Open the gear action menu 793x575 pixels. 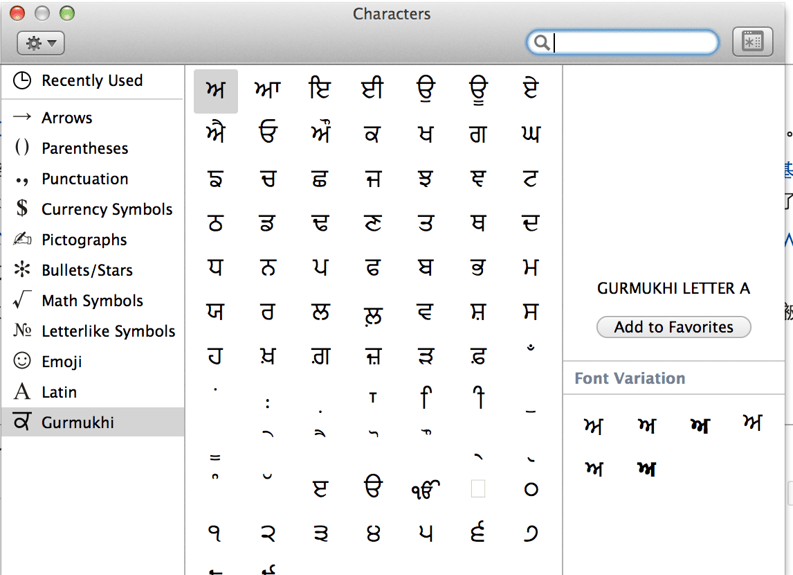(x=40, y=43)
